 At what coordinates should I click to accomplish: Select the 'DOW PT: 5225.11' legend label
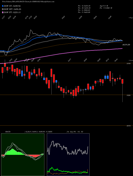coord(12,12)
